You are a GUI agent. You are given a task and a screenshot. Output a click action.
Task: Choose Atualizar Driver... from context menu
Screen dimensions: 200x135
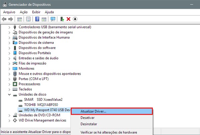point(112,111)
